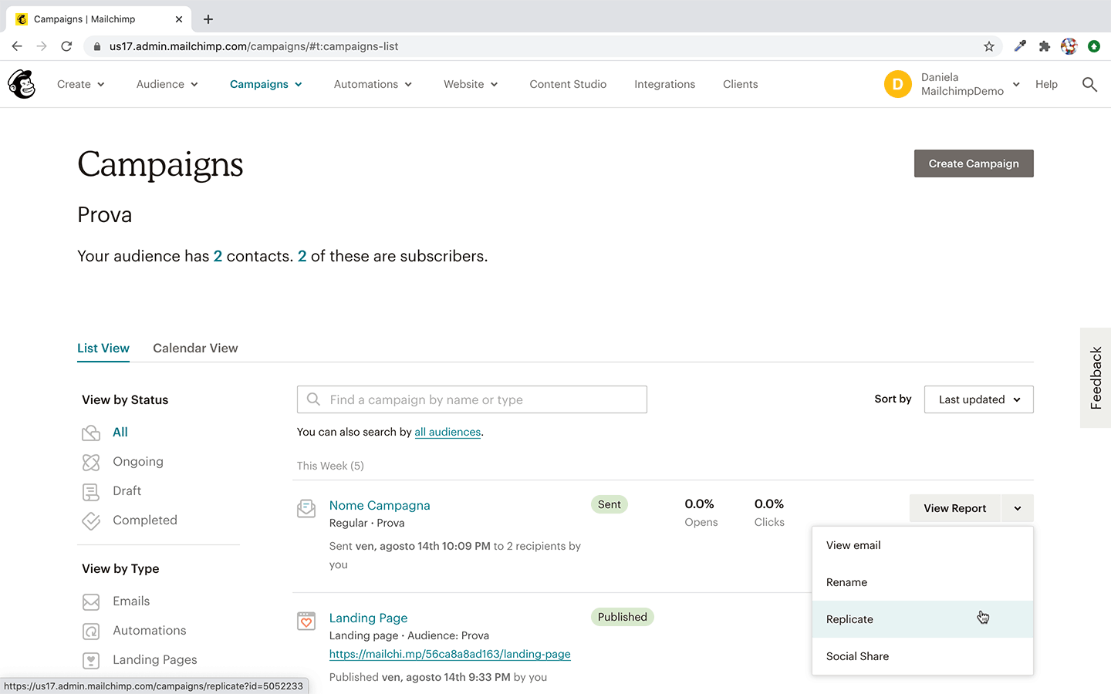Click the Published status badge

623,617
